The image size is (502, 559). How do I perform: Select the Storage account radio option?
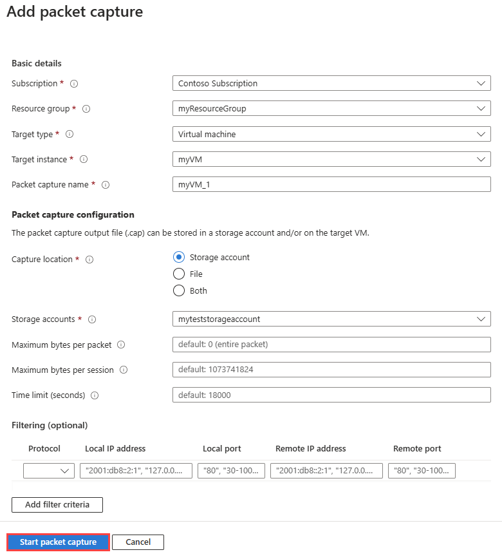pos(179,257)
